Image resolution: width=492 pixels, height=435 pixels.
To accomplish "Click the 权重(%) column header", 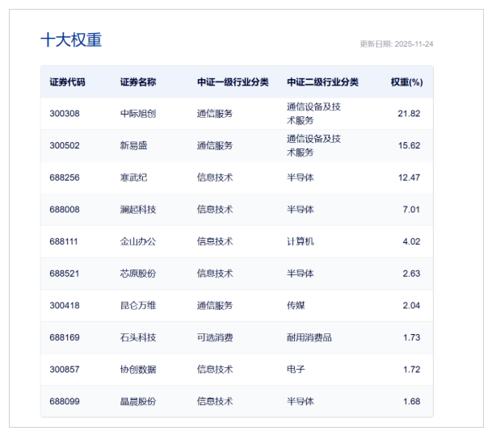I will (x=406, y=82).
